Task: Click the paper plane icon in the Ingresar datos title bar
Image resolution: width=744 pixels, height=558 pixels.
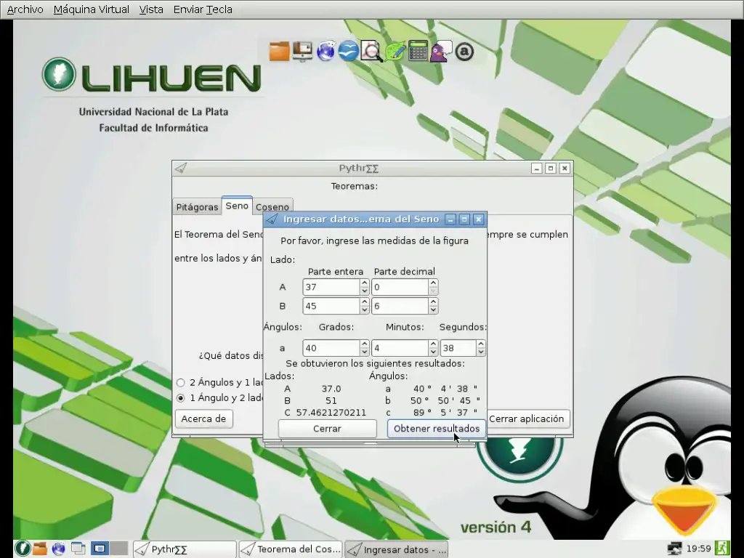Action: click(272, 219)
